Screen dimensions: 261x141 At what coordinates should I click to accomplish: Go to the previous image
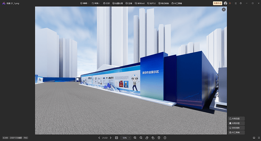click(x=99, y=138)
